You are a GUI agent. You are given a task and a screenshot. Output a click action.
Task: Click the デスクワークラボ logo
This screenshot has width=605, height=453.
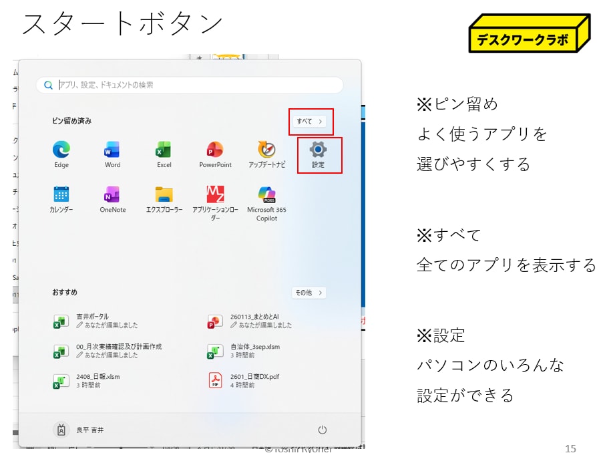coord(529,33)
